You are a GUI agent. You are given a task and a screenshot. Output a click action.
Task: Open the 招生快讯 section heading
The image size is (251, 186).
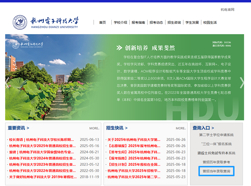117,128
